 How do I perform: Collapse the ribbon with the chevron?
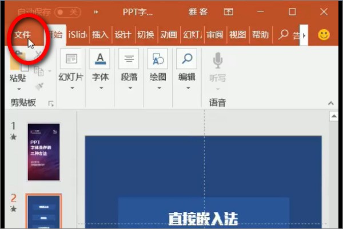(330, 103)
